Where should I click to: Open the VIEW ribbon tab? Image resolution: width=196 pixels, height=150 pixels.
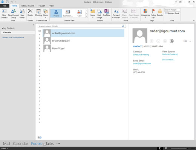52,6
